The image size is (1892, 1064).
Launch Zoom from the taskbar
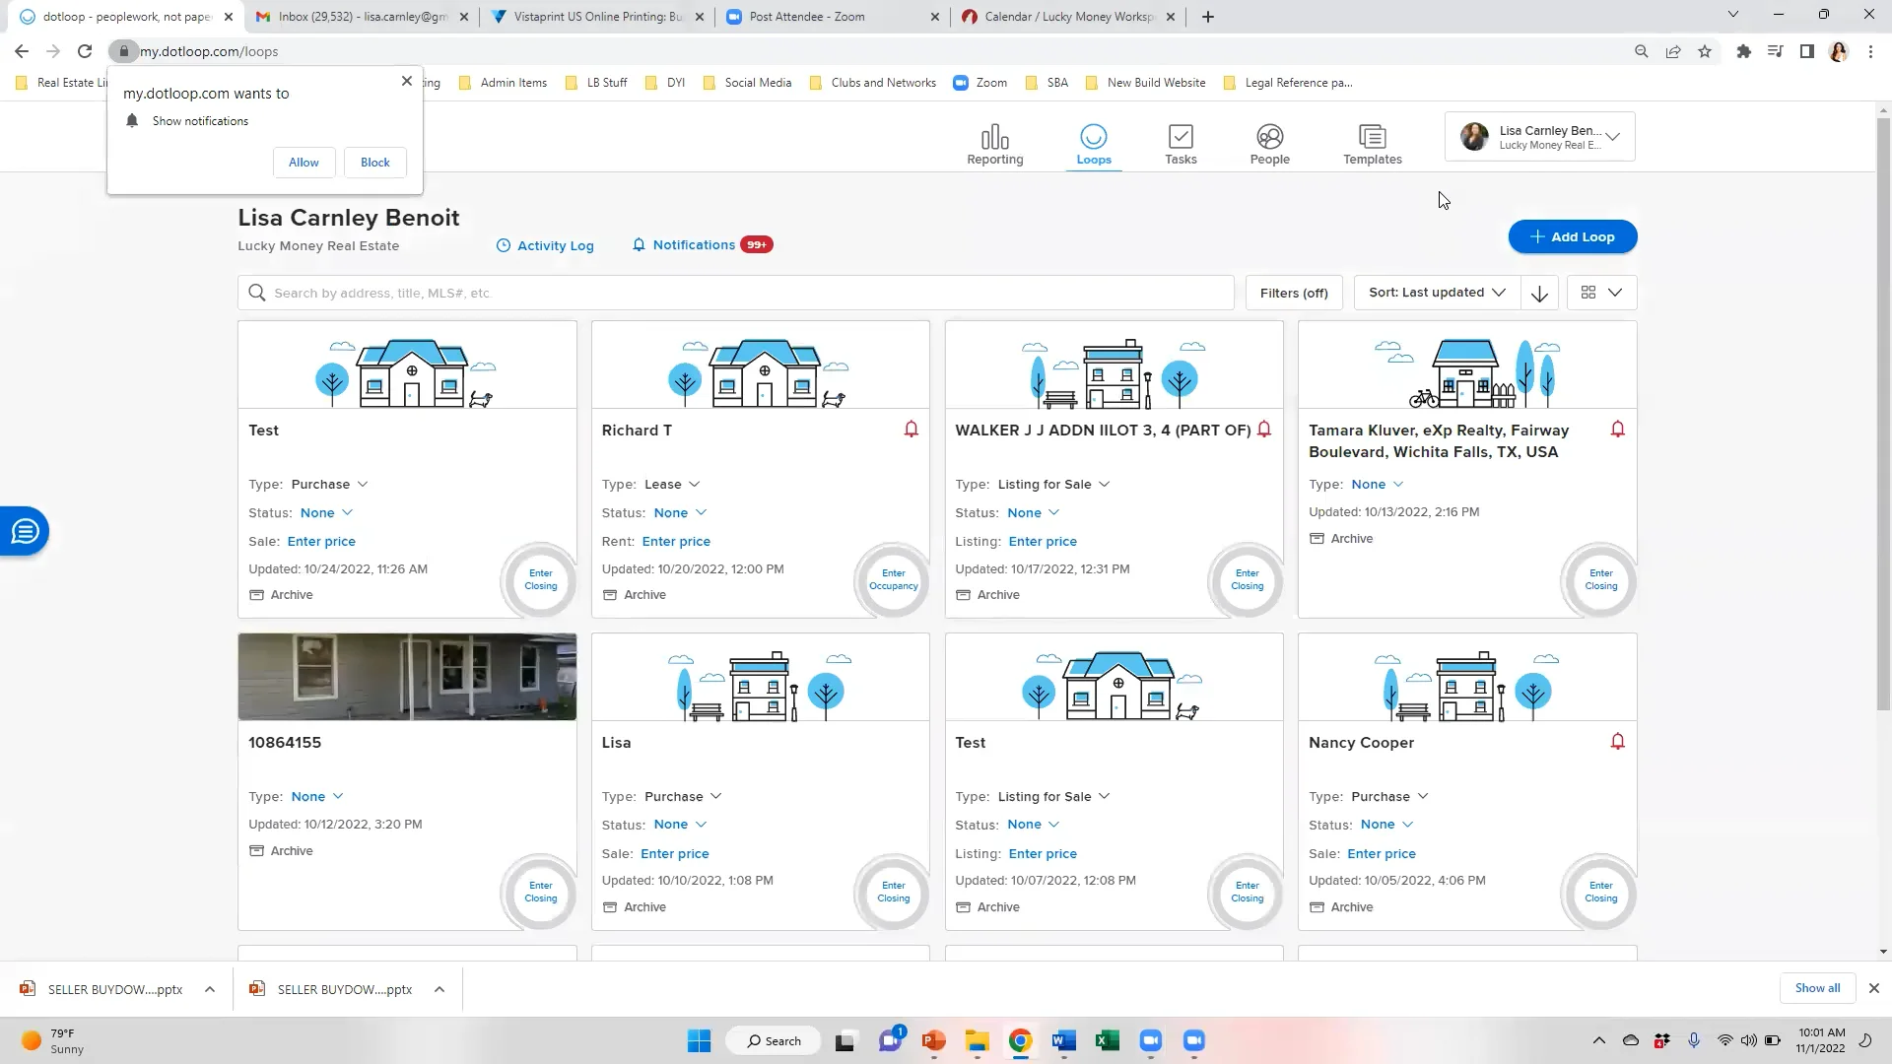click(x=1151, y=1040)
